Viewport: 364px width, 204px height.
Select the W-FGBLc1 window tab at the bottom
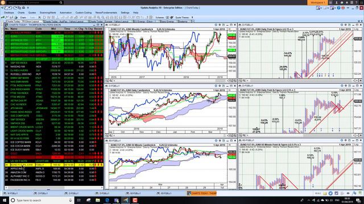coord(13,193)
